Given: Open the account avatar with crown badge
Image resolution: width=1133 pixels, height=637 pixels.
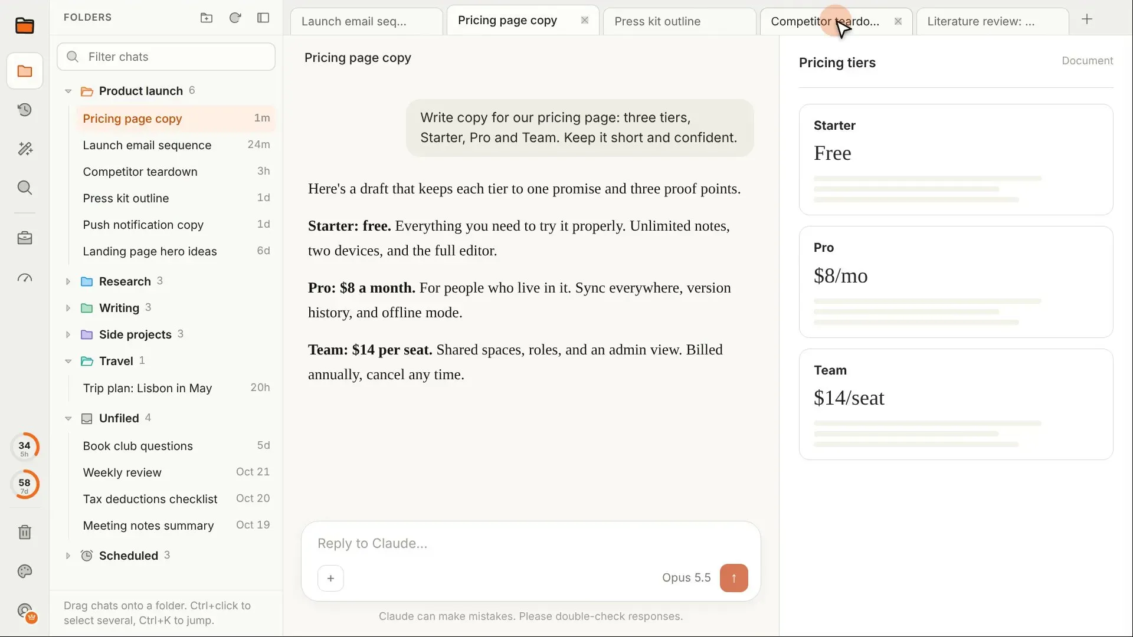Looking at the screenshot, I should point(26,612).
